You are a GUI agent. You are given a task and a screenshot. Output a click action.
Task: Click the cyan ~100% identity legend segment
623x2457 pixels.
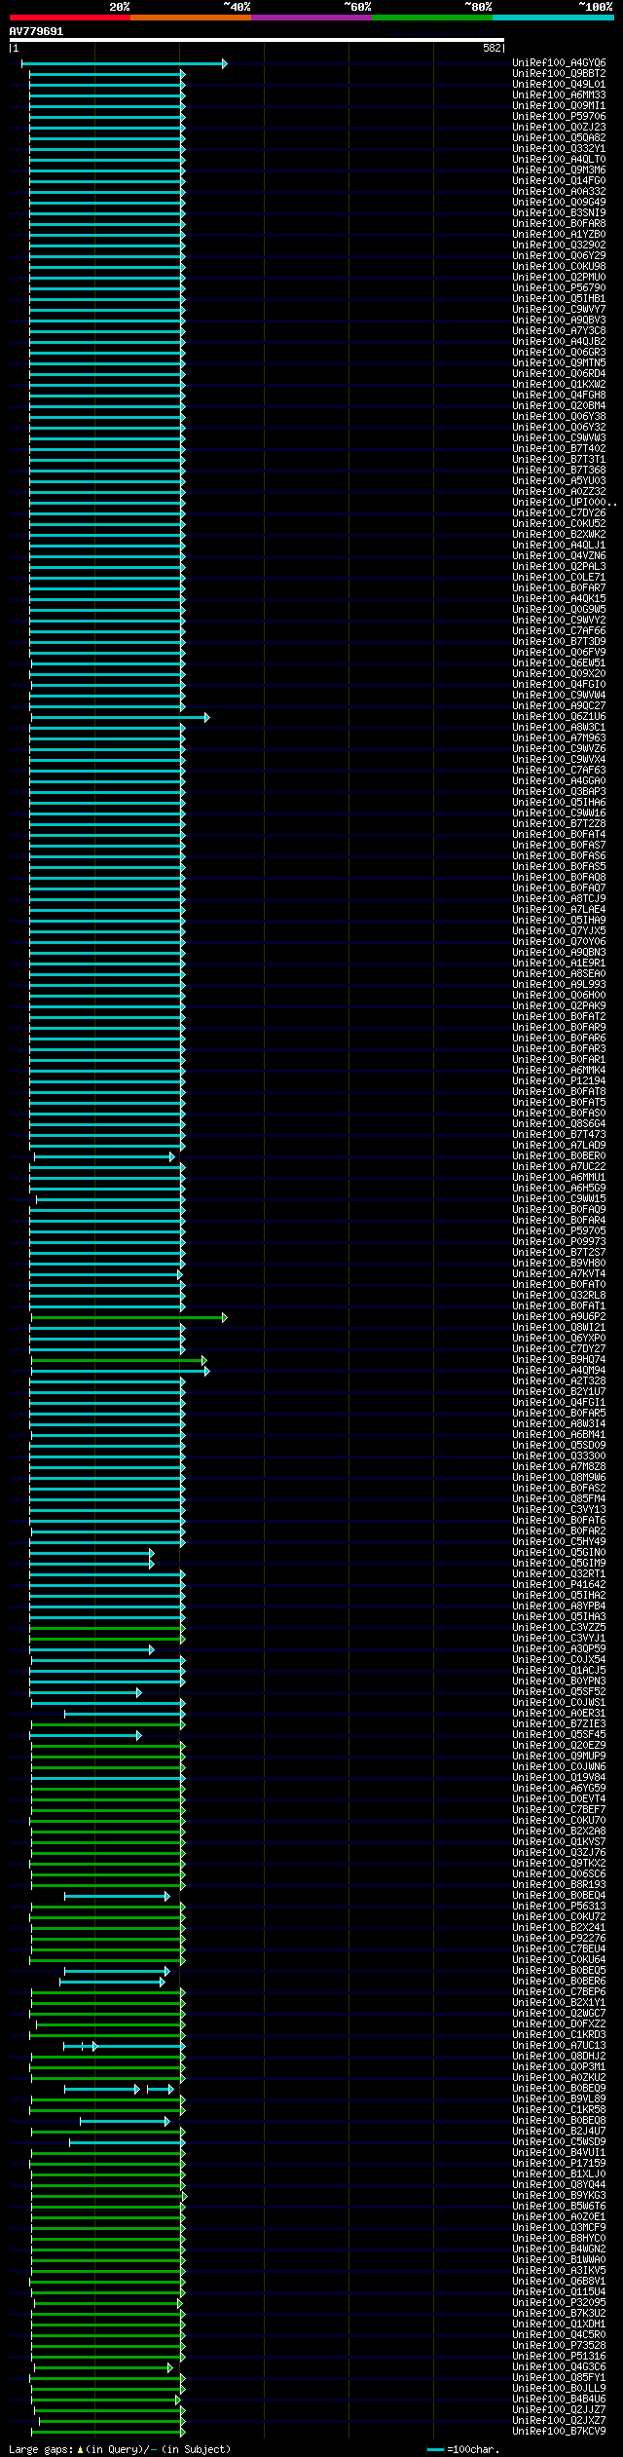pyautogui.click(x=552, y=18)
